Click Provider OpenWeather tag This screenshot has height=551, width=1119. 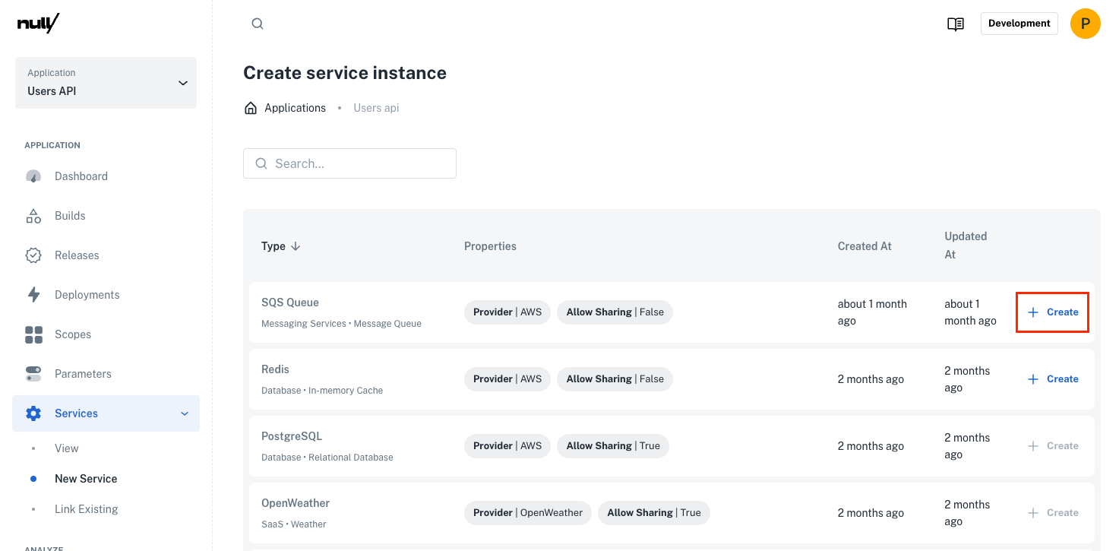[528, 513]
